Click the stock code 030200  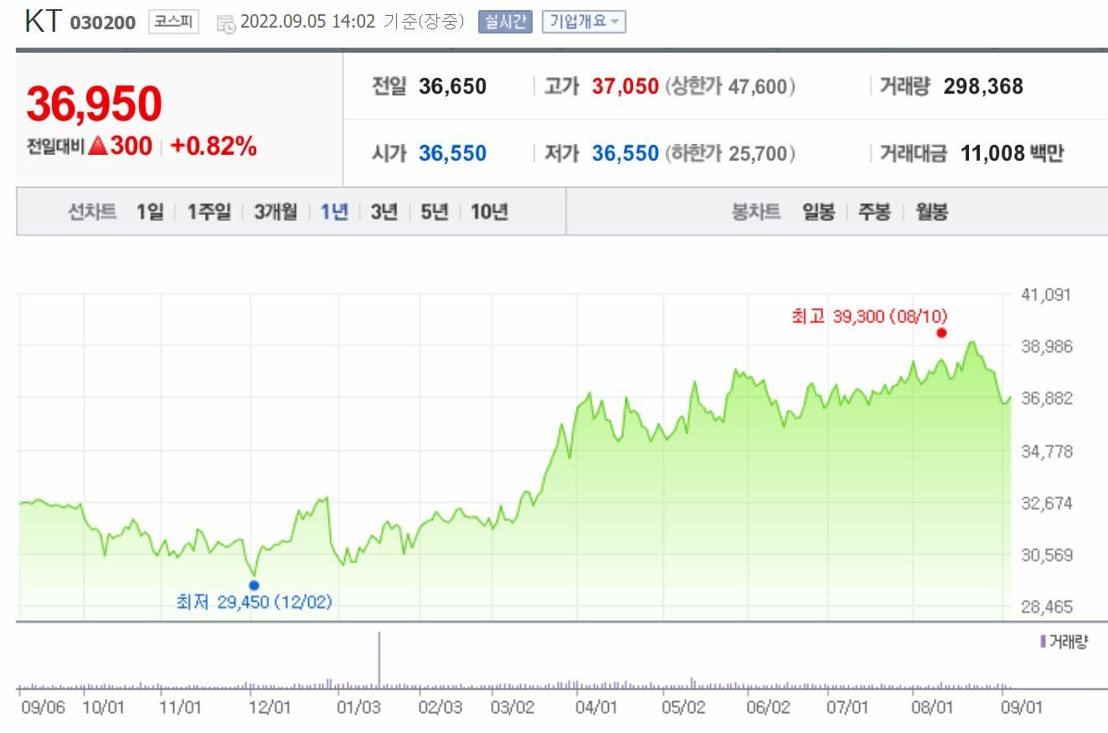(x=102, y=23)
